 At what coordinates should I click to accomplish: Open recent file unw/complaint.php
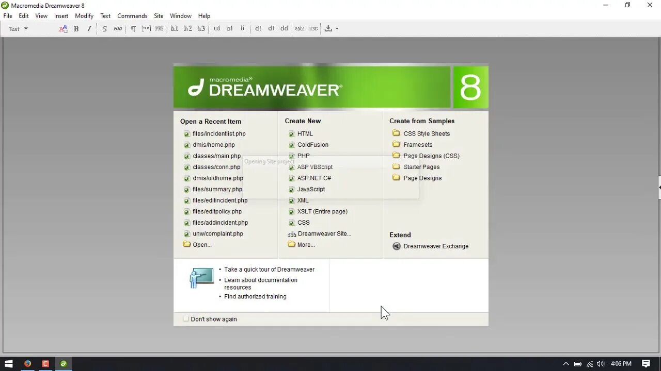click(218, 234)
